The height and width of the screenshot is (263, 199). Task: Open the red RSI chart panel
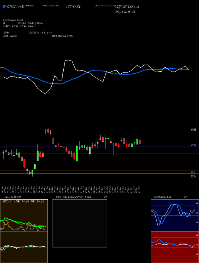[175, 247]
